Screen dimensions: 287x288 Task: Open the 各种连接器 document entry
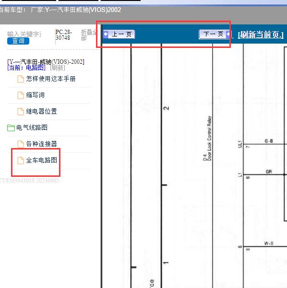pyautogui.click(x=41, y=144)
